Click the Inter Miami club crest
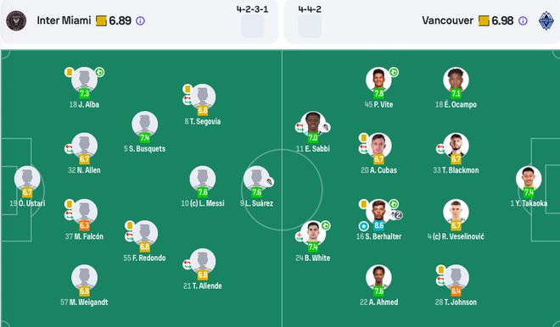 coord(16,20)
